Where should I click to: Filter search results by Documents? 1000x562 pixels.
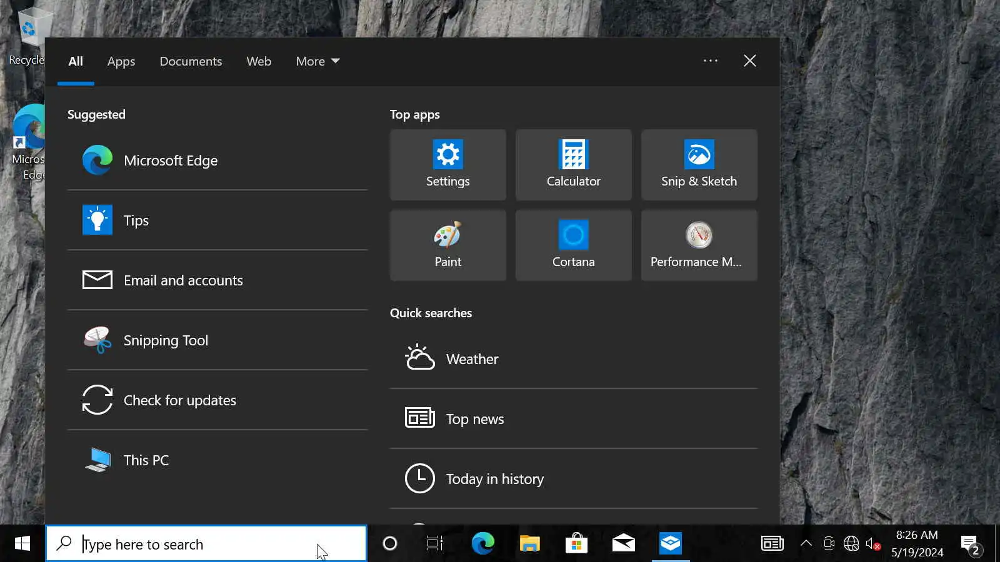tap(191, 61)
